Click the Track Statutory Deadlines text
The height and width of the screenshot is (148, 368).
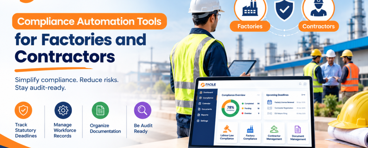click(26, 130)
